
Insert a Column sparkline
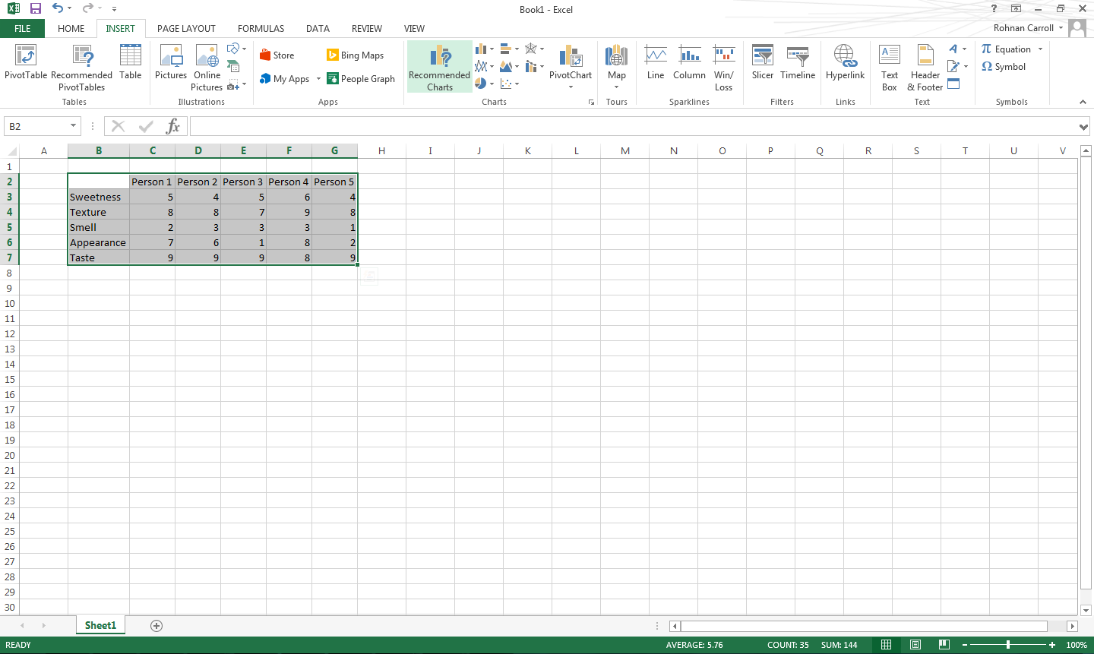coord(689,62)
